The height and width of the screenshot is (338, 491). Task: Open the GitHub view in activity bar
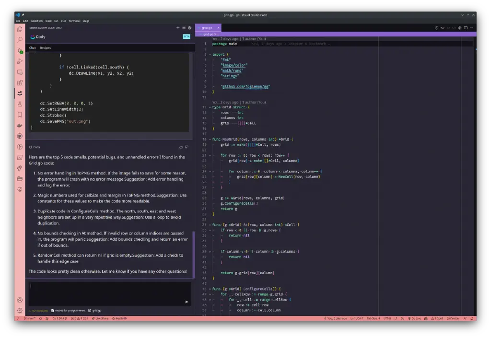click(x=20, y=136)
